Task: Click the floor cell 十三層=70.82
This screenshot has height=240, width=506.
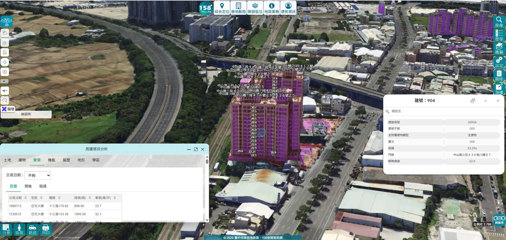Action: (60, 206)
